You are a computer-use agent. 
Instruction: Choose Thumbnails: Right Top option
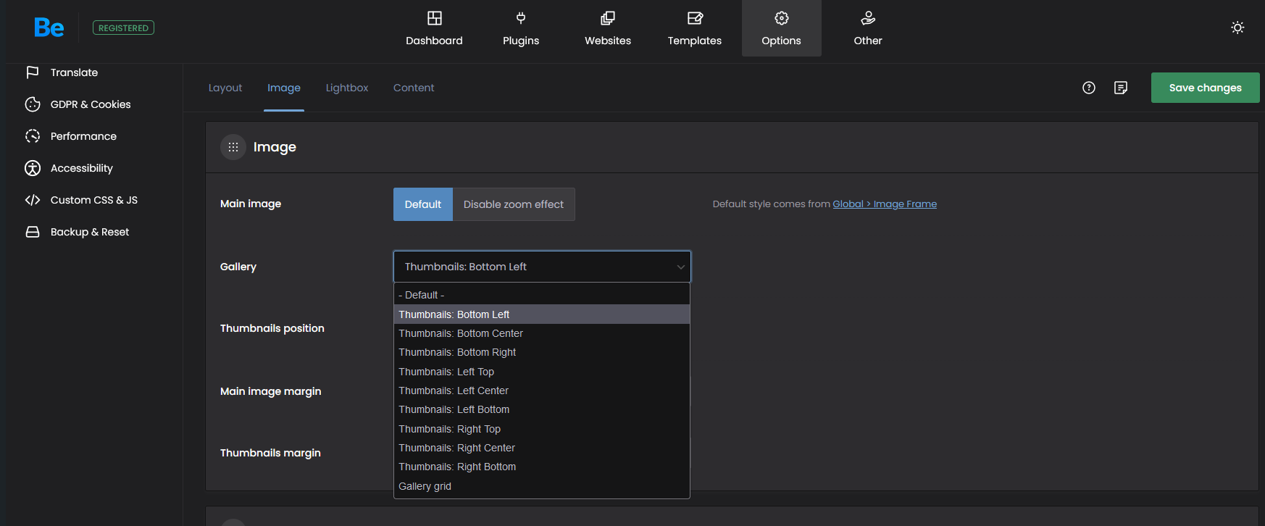coord(542,429)
